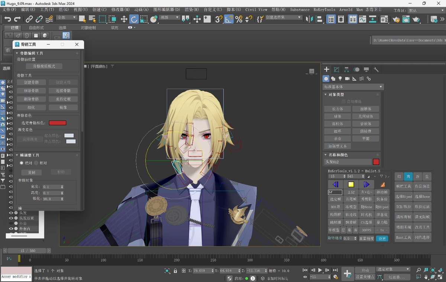Switch to the 自由形式 ribbon tab
This screenshot has height=282, width=446.
36,27
